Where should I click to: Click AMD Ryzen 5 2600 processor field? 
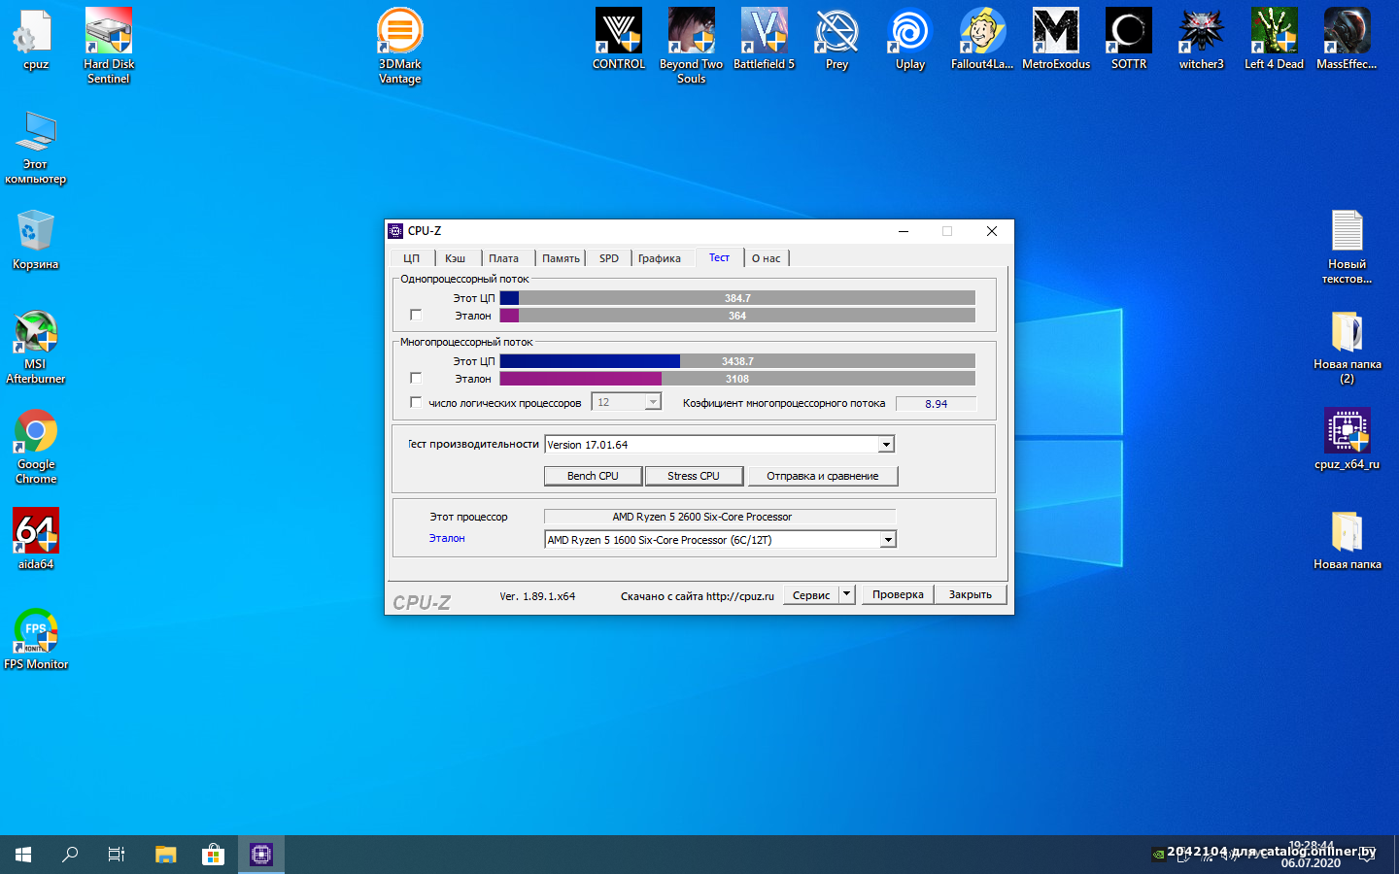pyautogui.click(x=720, y=517)
